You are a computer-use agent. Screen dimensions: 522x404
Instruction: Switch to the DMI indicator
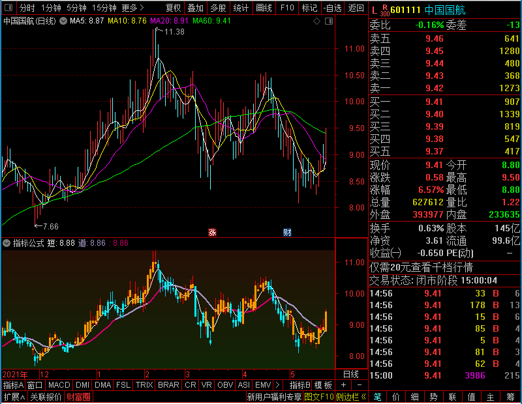82,385
